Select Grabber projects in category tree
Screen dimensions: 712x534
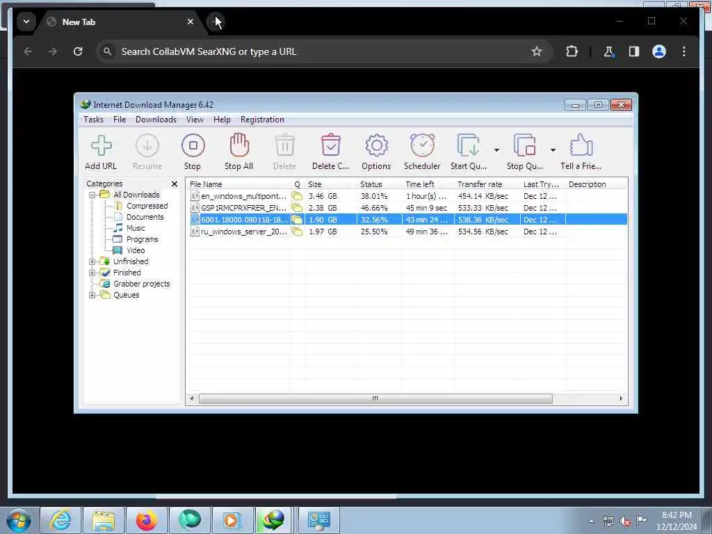point(141,284)
